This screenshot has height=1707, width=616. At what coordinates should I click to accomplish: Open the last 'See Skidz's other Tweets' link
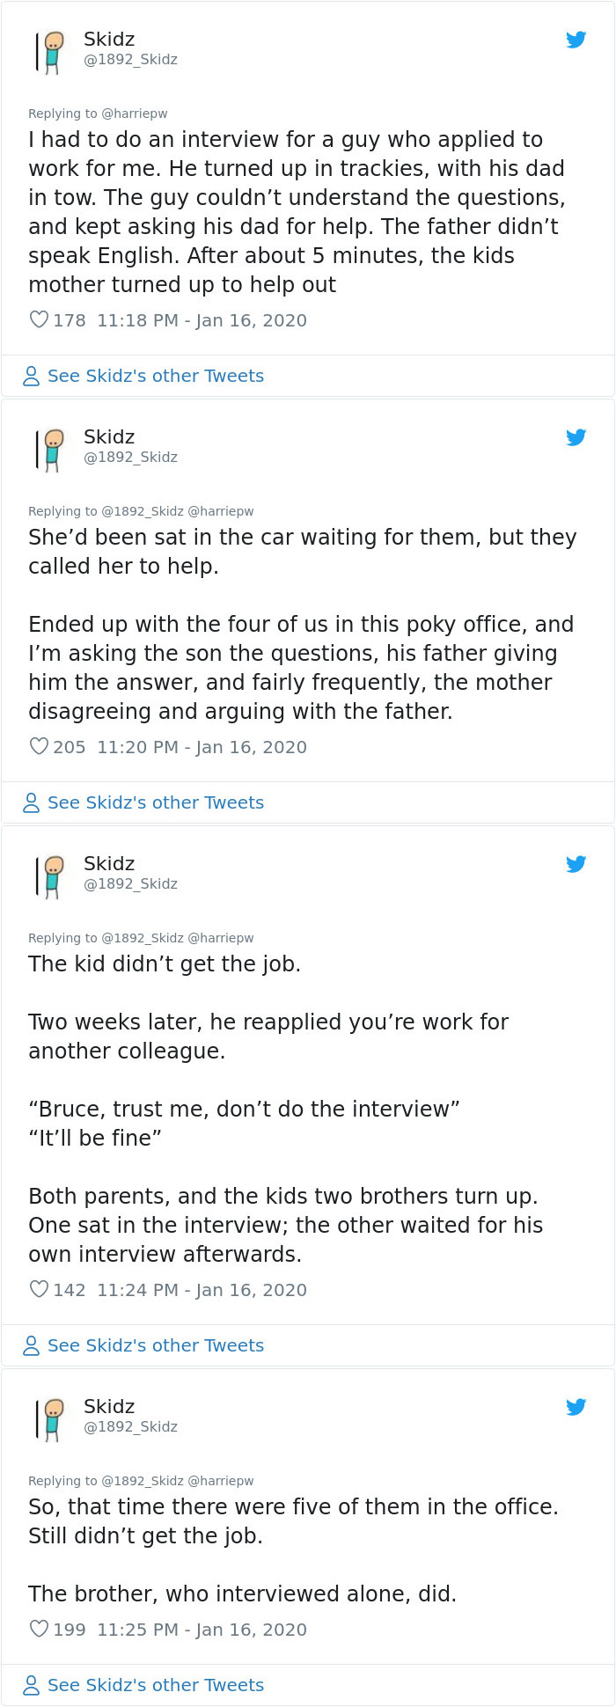(x=156, y=1685)
